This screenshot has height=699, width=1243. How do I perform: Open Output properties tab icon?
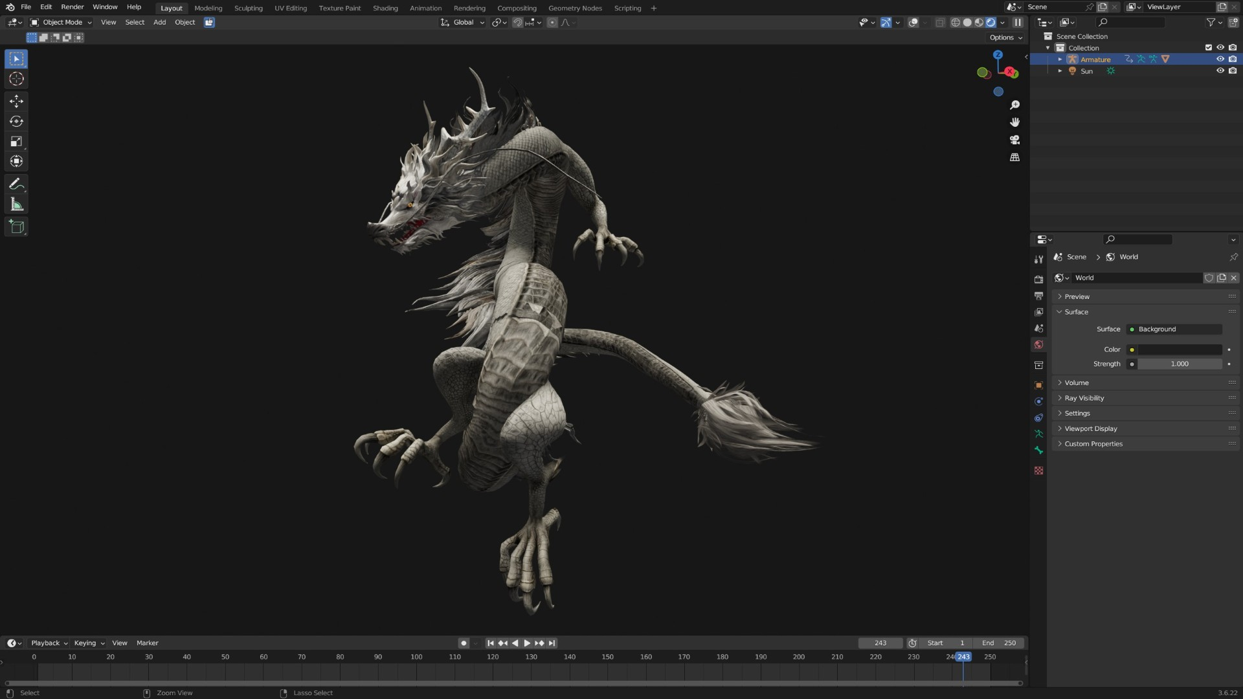[x=1038, y=295]
